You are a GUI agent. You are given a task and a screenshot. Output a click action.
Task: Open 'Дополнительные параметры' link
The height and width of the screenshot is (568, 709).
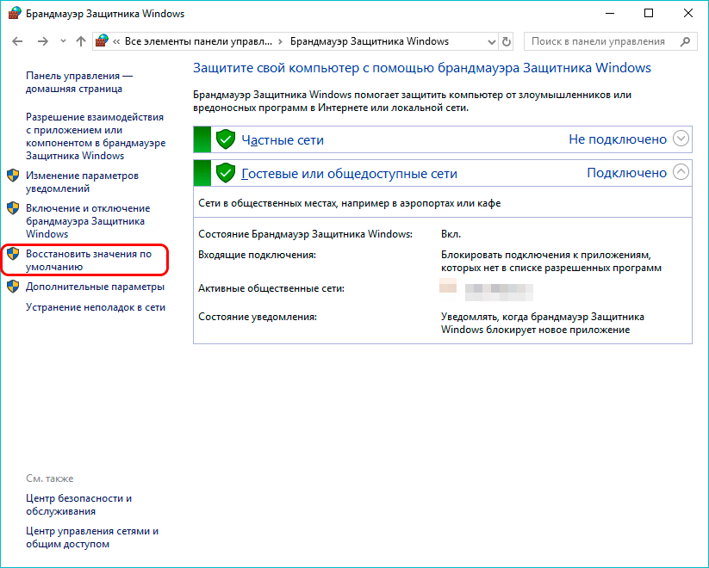95,287
